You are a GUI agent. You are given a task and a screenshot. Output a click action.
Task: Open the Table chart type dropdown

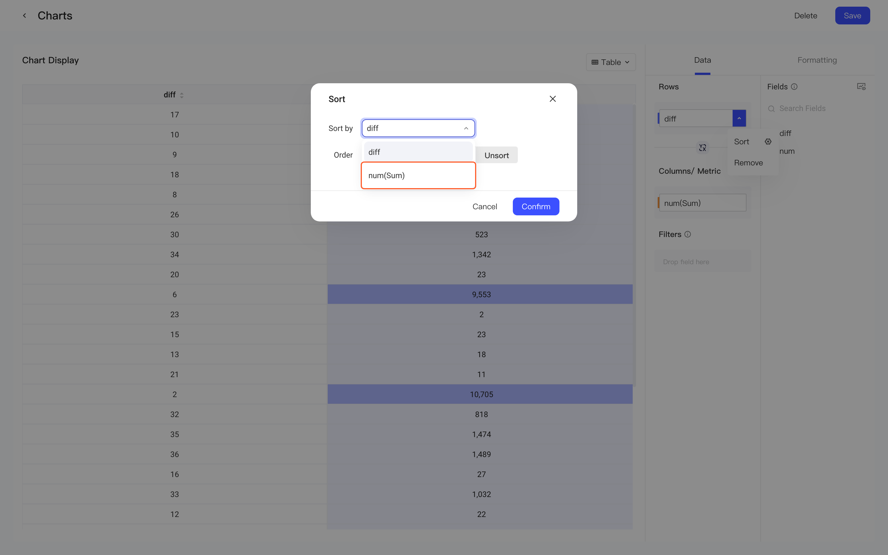click(x=610, y=62)
